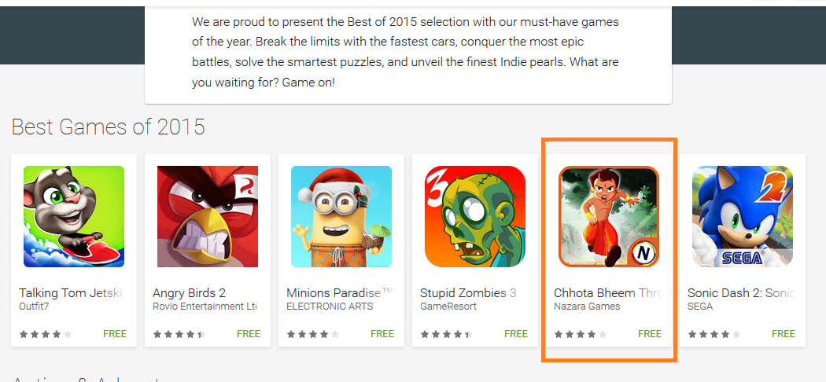Click FREE under Chhota Bheem

650,333
